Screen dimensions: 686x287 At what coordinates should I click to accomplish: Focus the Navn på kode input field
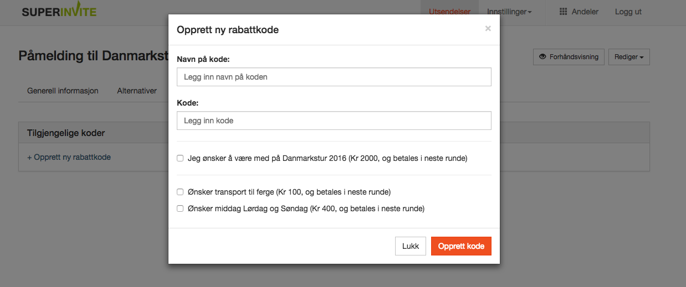click(334, 77)
